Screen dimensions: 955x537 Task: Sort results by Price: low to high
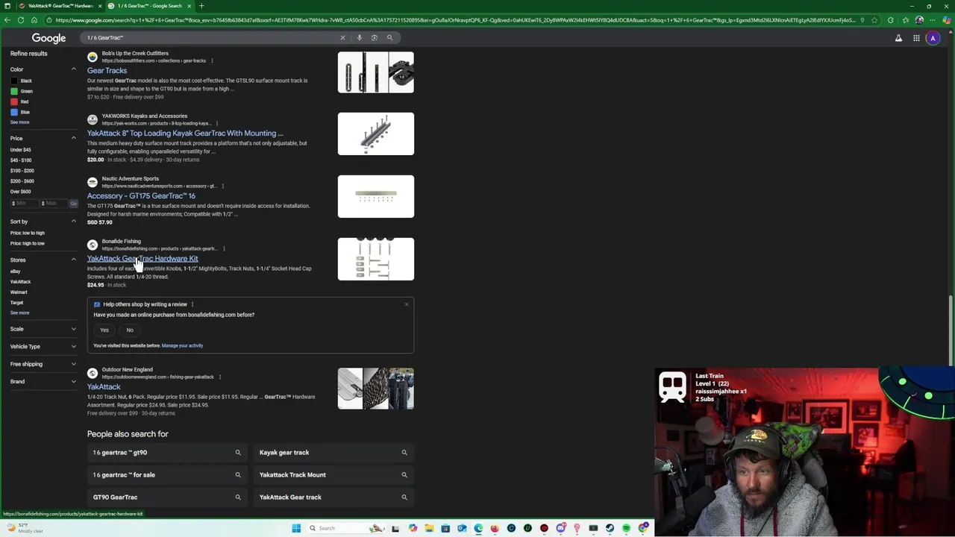point(28,233)
